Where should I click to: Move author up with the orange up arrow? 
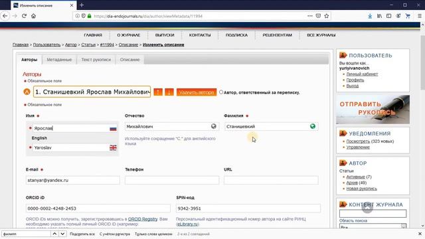point(158,92)
